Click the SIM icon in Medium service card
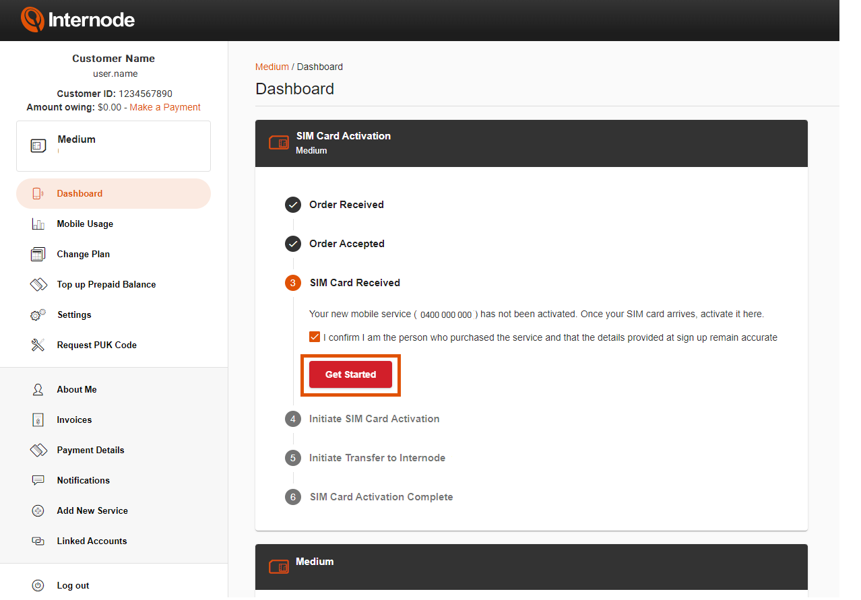Screen dimensions: 861x600 pyautogui.click(x=38, y=145)
